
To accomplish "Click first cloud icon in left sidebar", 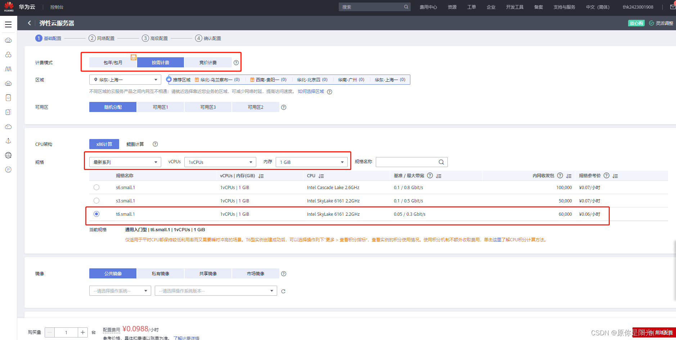I will (8, 40).
